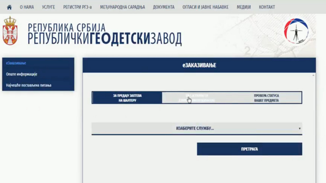
Task: Open Опште информације in the sidebar
Action: pos(22,74)
